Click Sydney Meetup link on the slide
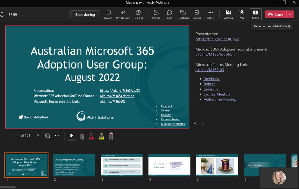 (171, 120)
